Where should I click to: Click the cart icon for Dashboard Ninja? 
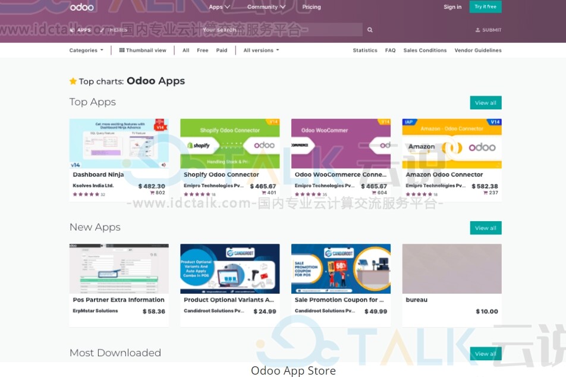click(152, 193)
